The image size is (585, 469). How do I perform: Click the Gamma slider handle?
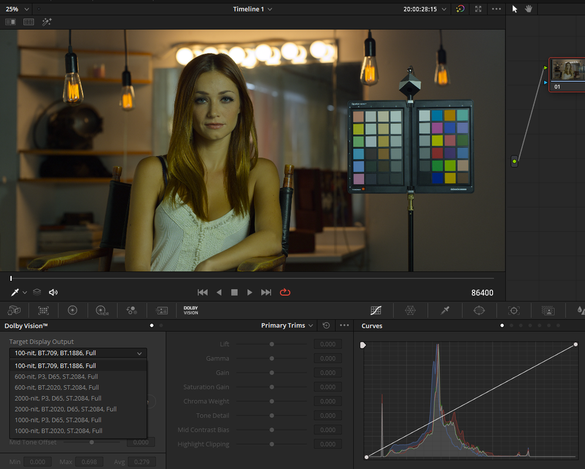(272, 358)
